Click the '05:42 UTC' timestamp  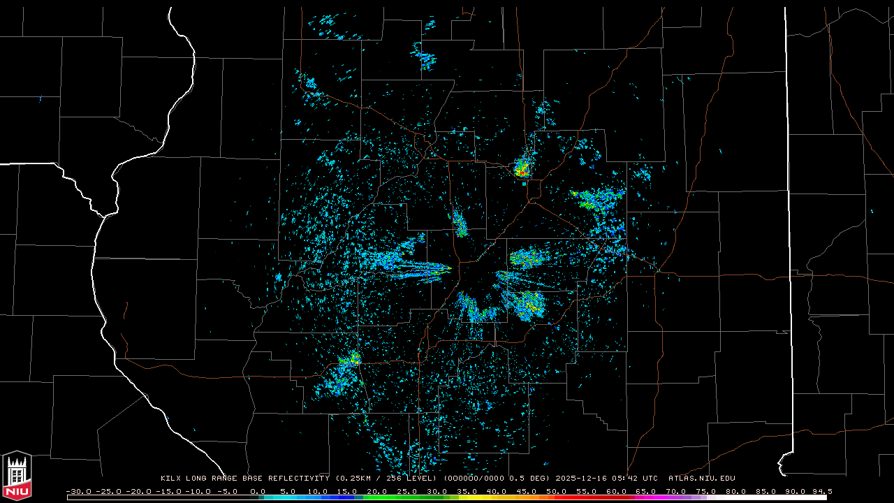[x=636, y=479]
